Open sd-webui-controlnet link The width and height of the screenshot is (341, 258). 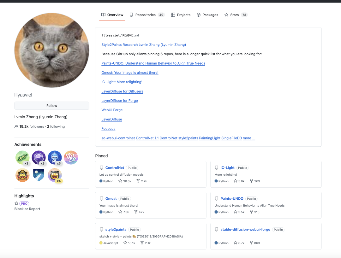[118, 138]
